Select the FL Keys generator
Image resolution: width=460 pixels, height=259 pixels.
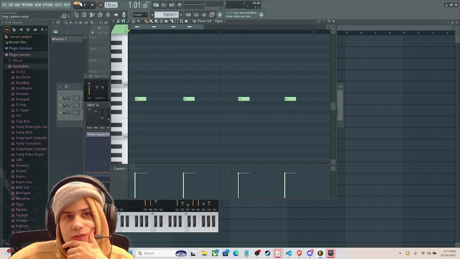click(x=21, y=105)
